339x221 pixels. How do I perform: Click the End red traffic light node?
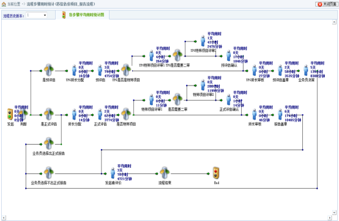[216, 173]
